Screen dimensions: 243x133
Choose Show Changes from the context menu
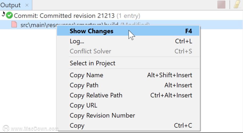tap(92, 31)
